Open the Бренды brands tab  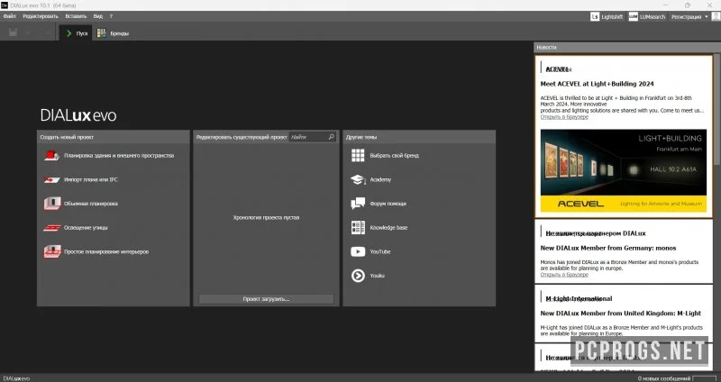pos(114,33)
